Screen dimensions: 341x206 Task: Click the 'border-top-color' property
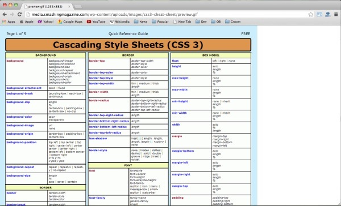101,72
